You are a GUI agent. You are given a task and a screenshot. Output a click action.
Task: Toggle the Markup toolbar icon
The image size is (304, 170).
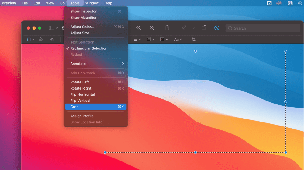coord(217,28)
